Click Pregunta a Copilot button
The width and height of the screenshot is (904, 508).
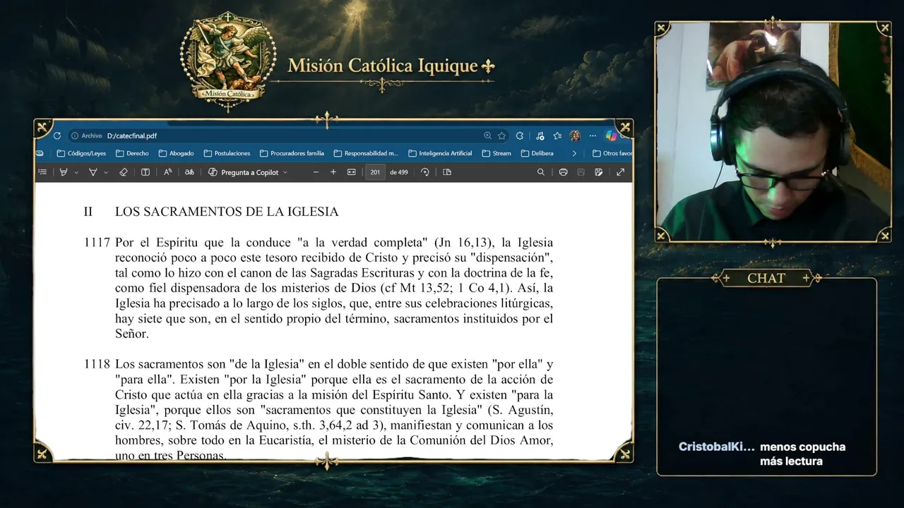[x=244, y=172]
